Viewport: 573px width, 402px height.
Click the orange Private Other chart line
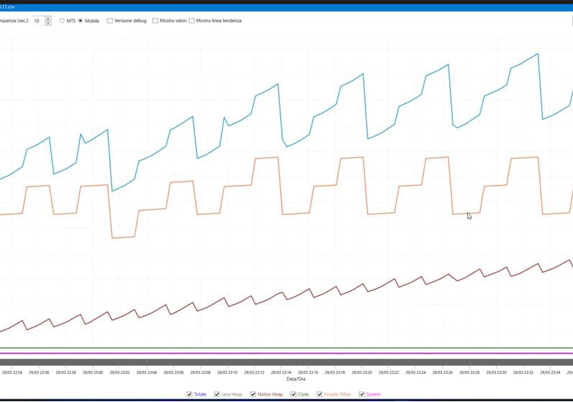pos(267,158)
